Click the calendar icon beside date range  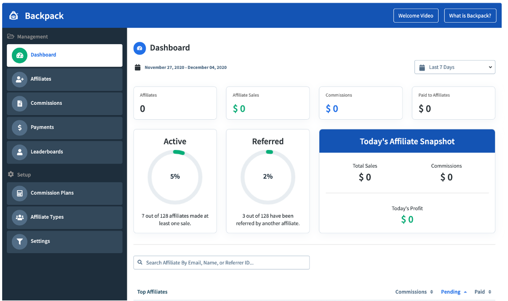pyautogui.click(x=138, y=67)
